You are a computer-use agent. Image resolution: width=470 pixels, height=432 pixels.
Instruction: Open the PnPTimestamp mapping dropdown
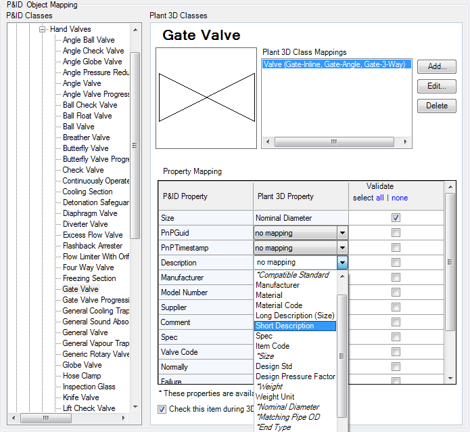coord(342,248)
